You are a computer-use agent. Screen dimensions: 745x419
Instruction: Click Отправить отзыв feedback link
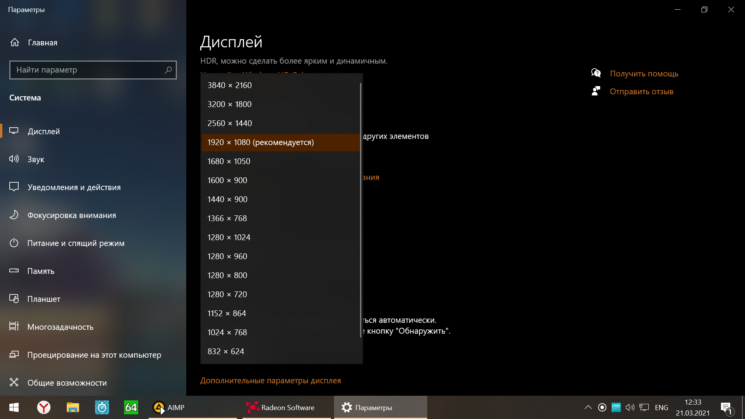pos(641,92)
